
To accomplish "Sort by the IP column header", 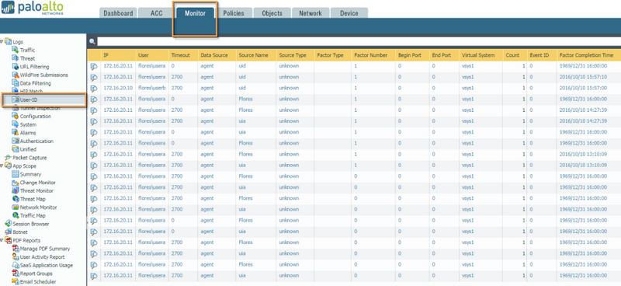I will pyautogui.click(x=118, y=55).
